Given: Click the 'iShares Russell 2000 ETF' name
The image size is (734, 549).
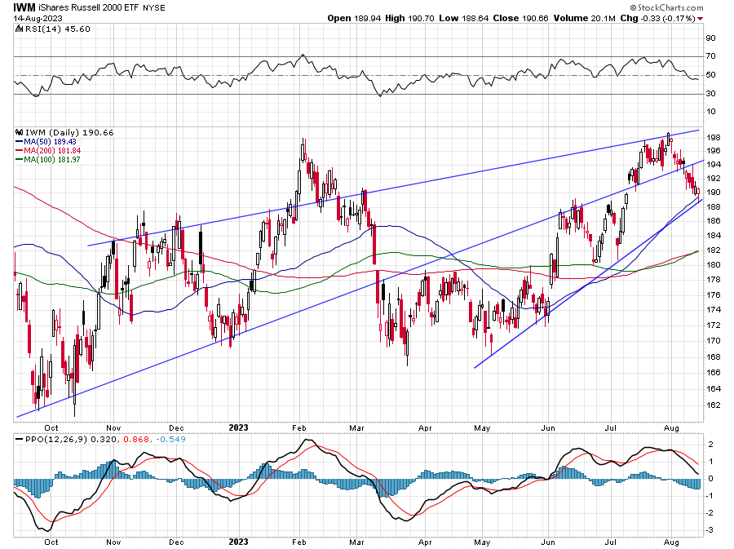Looking at the screenshot, I should click(x=89, y=8).
